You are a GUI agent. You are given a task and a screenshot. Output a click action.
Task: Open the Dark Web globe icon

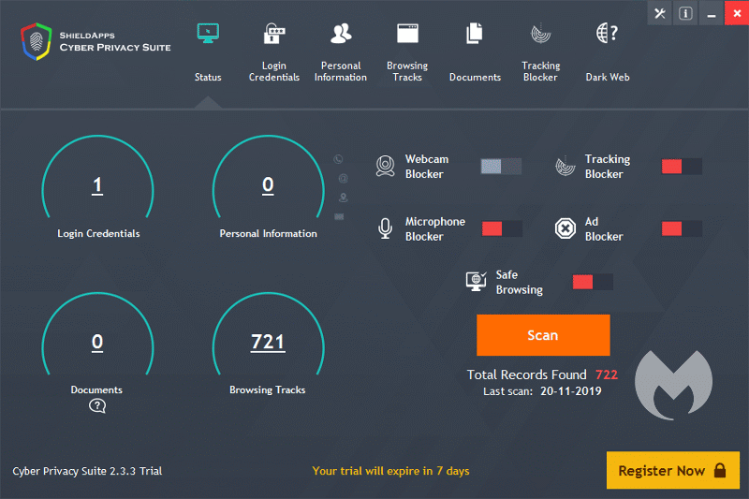pos(607,34)
